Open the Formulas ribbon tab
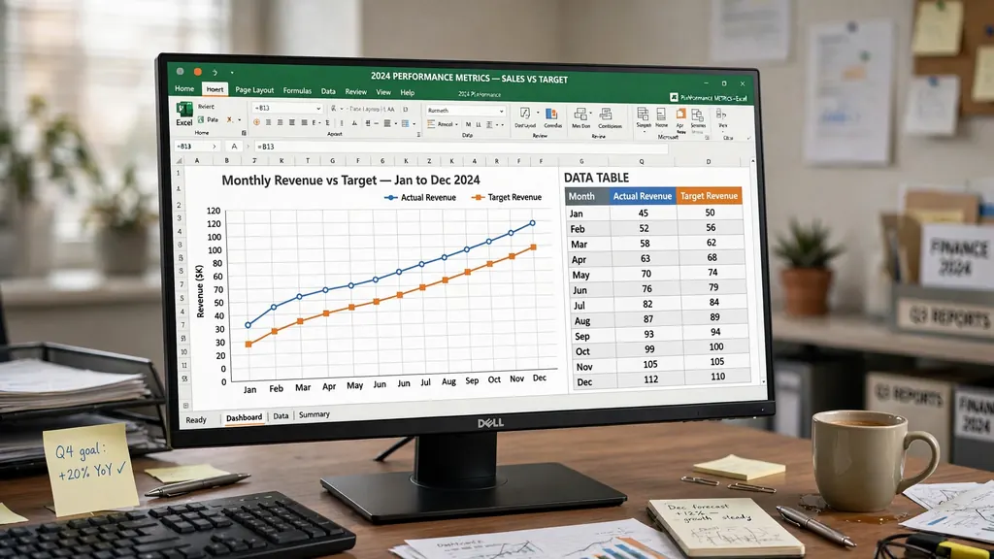 pos(297,90)
